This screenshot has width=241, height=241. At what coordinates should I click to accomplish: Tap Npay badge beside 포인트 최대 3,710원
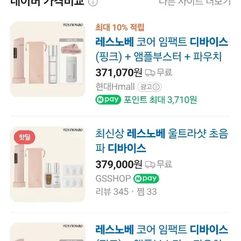click(108, 100)
